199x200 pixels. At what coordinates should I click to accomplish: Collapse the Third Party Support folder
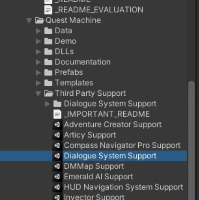[38, 94]
